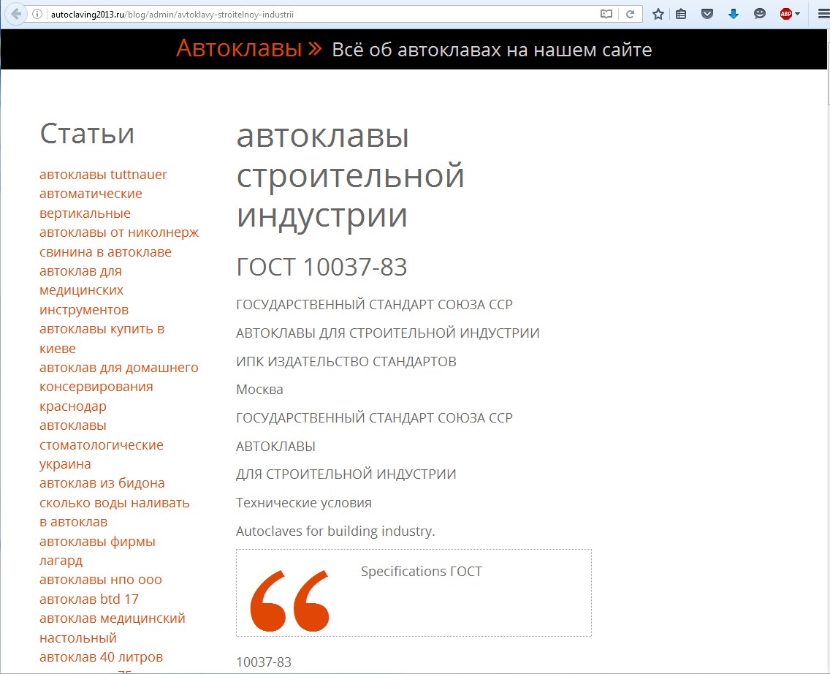Open article автоклав btd 17
Image resolution: width=830 pixels, height=674 pixels.
(89, 599)
